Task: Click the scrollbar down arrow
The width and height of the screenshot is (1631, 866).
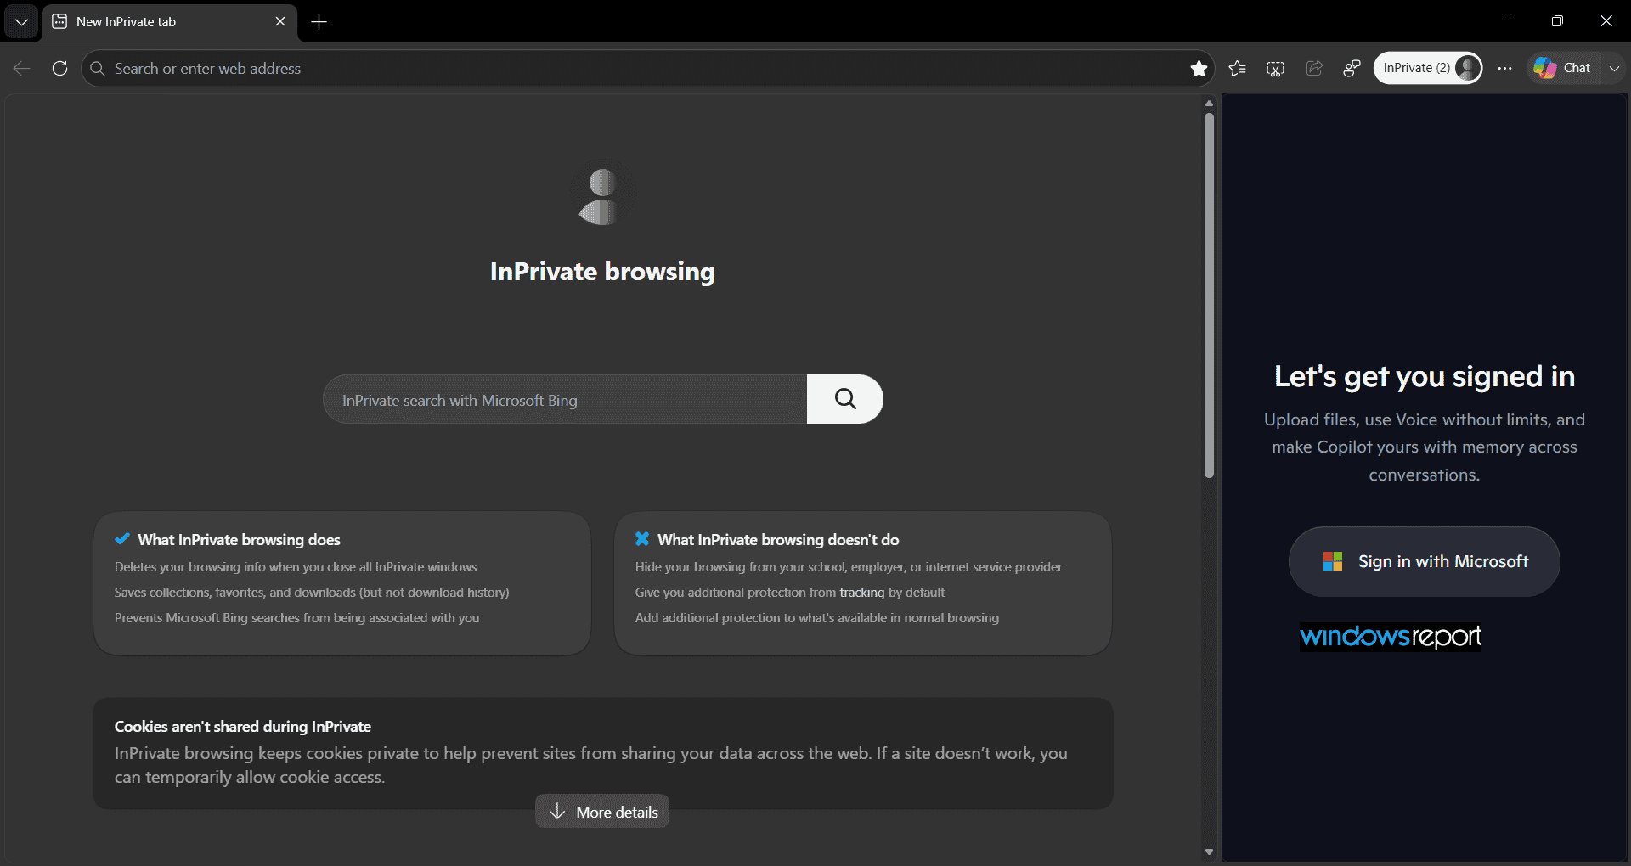Action: pos(1209,852)
